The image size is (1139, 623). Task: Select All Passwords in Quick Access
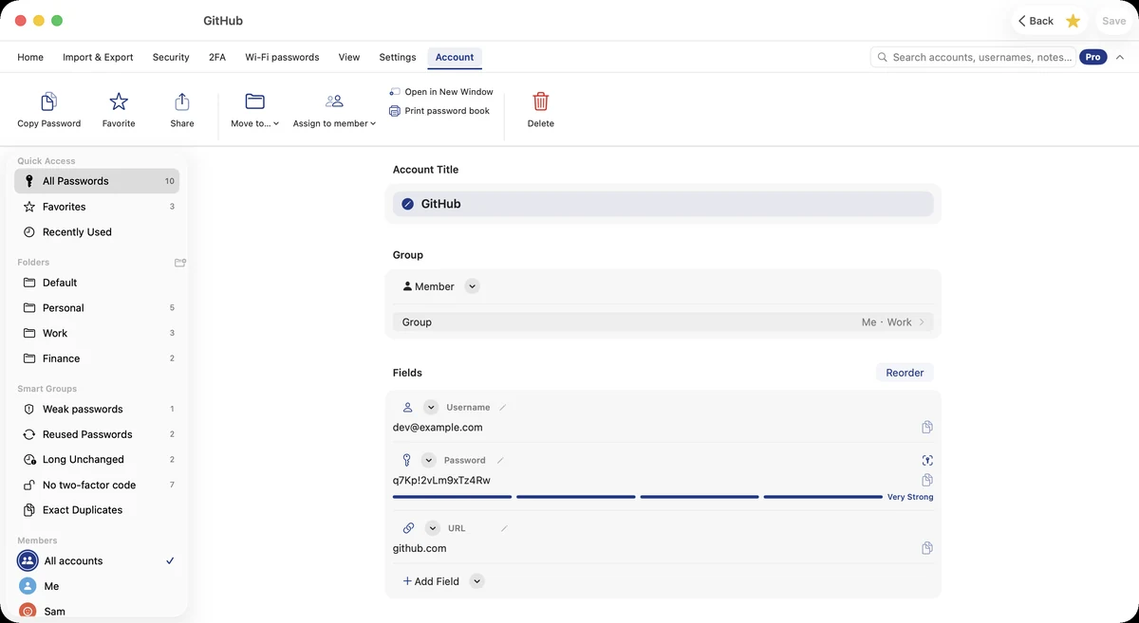97,181
